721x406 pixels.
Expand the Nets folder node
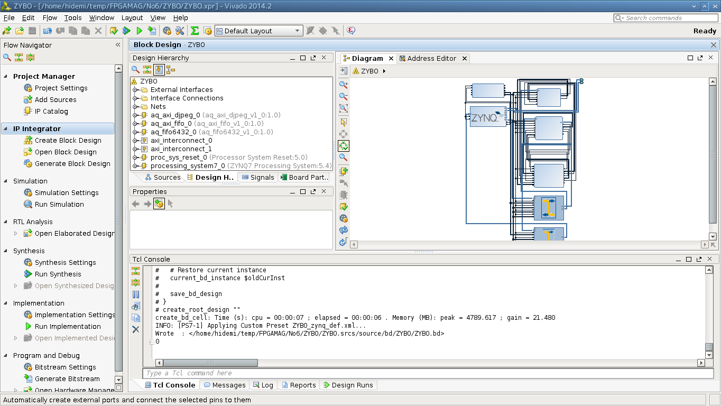click(135, 107)
